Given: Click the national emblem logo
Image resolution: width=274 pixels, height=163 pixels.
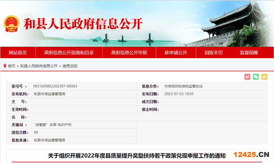Looking at the screenshot, I should coord(11,24).
